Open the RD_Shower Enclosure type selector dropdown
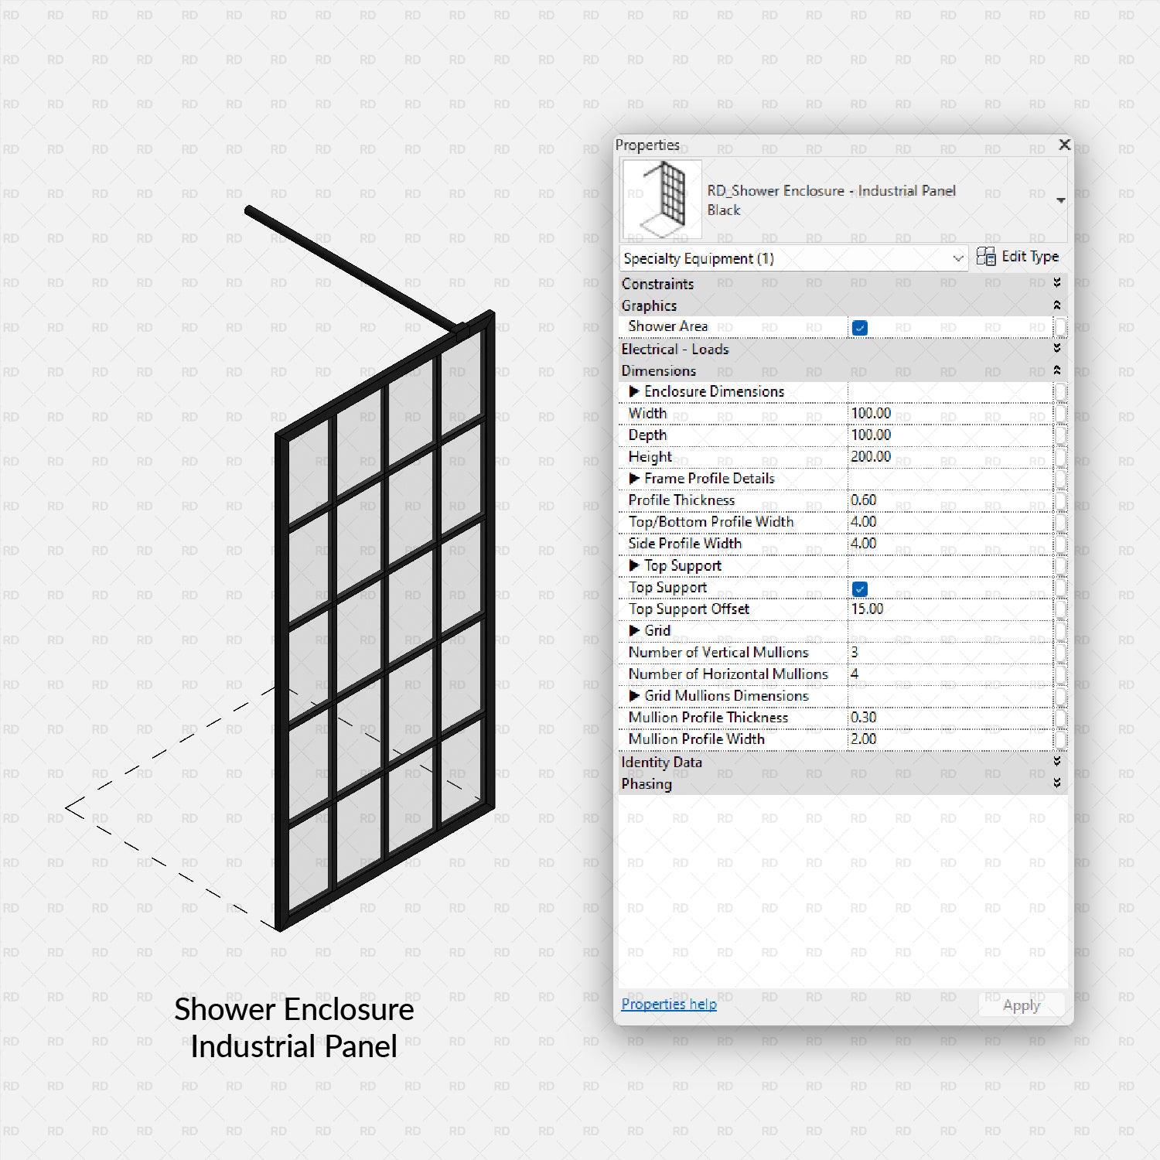This screenshot has width=1160, height=1160. 1060,199
